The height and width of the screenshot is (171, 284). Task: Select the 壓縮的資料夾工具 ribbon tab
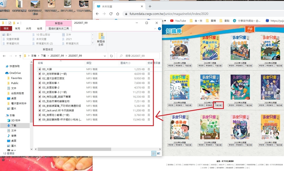(x=59, y=28)
